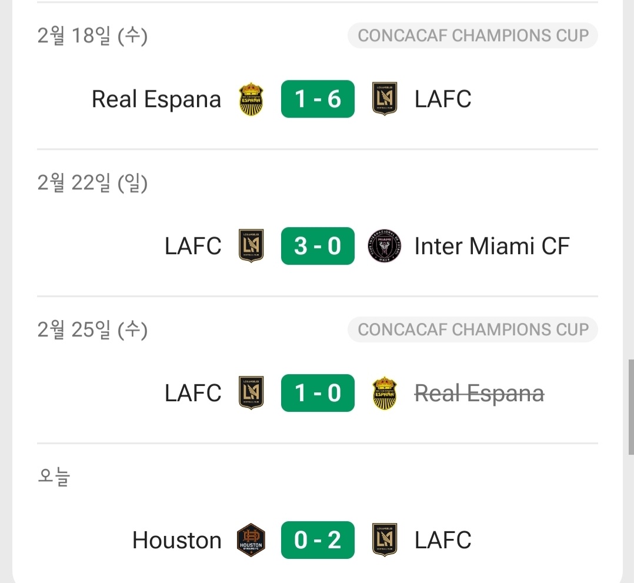The image size is (634, 583).
Task: Tap the Houston Dynamo crest
Action: click(x=251, y=540)
